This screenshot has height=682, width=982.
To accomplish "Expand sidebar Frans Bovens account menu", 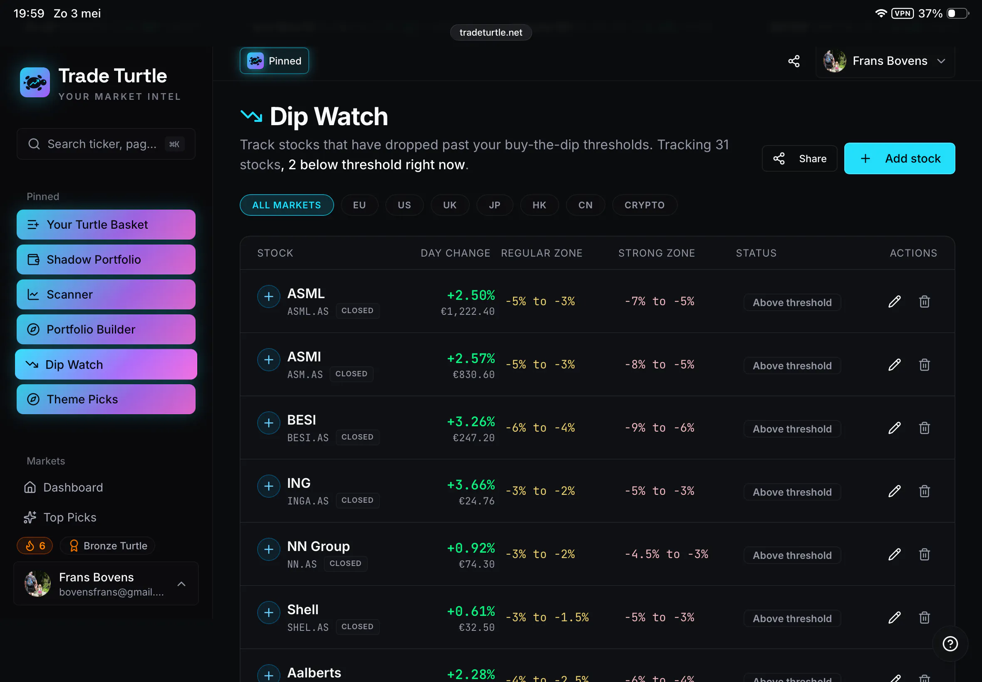I will [106, 584].
